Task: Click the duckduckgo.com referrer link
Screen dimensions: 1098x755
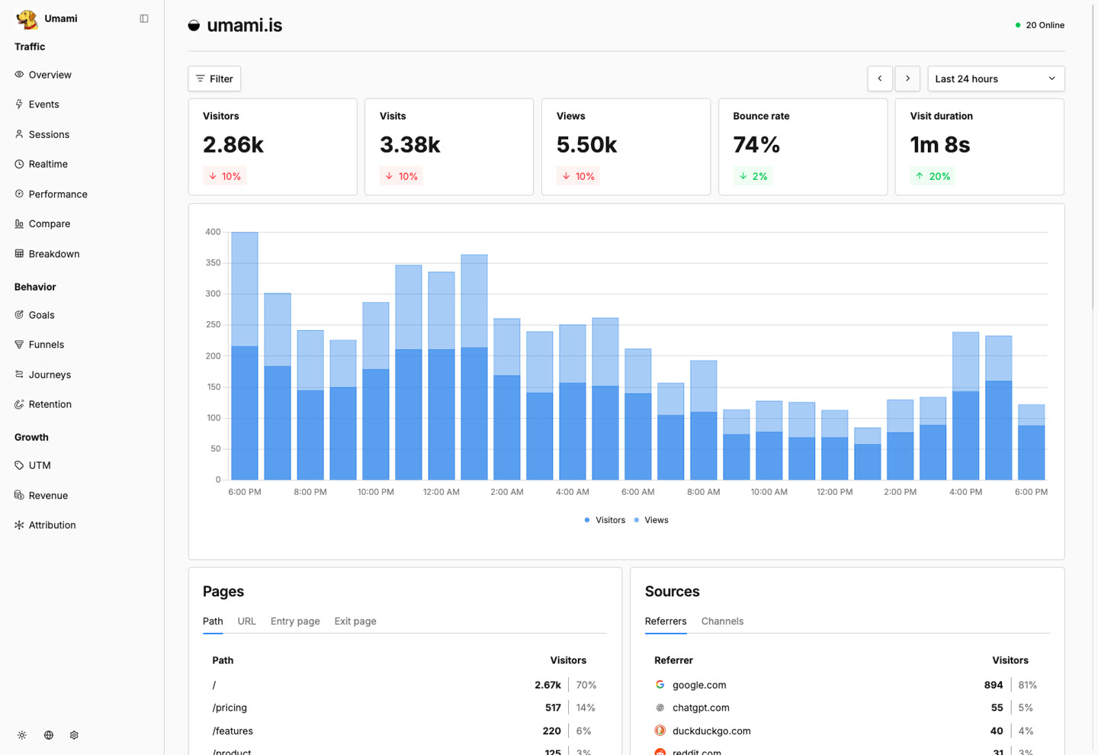Action: [711, 731]
